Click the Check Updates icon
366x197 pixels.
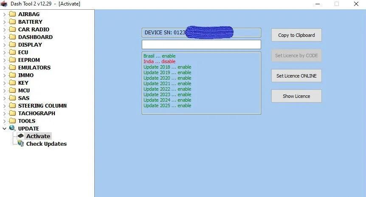(21, 144)
